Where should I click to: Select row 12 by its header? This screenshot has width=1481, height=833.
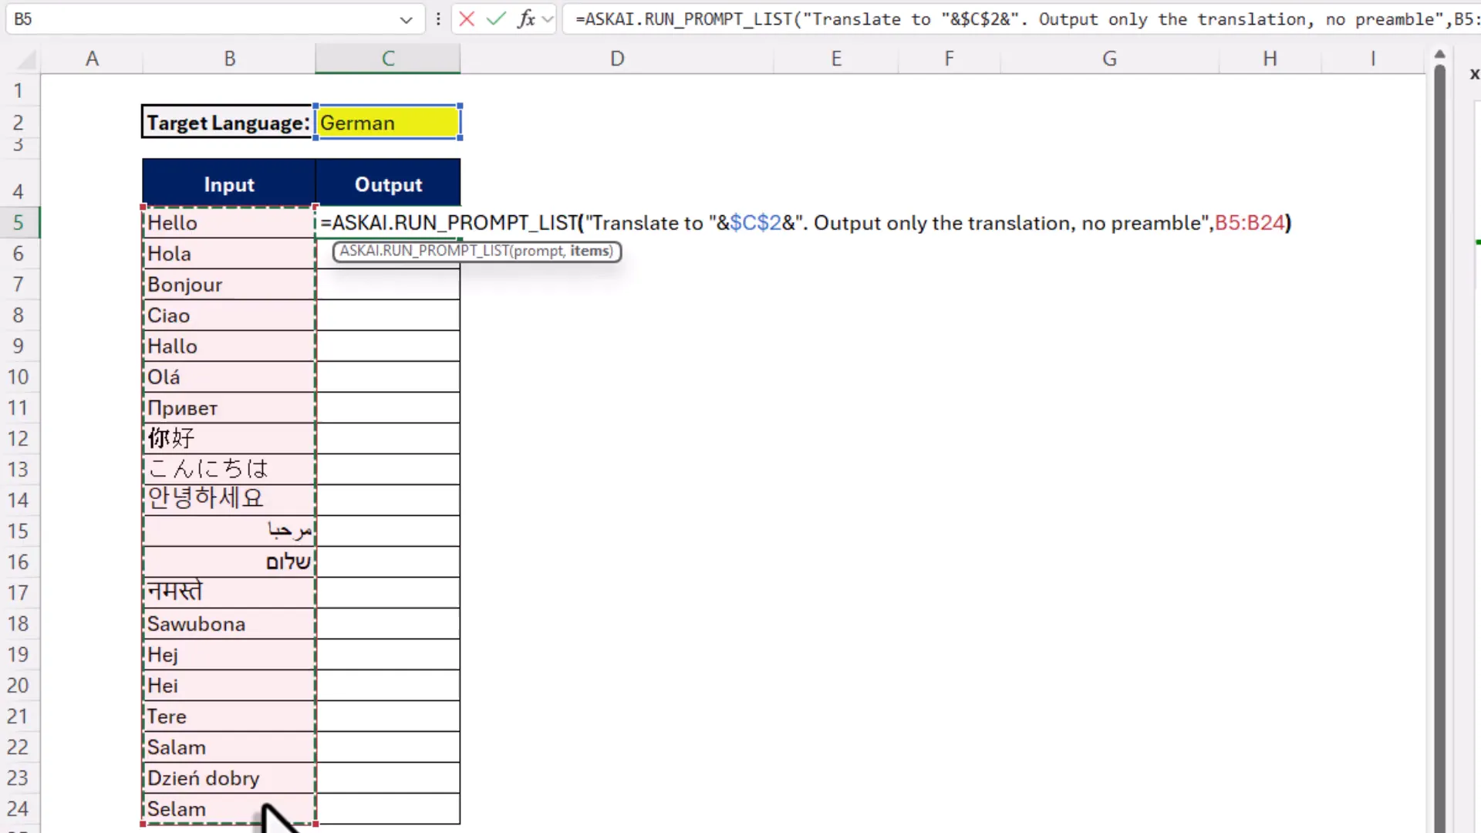(19, 438)
